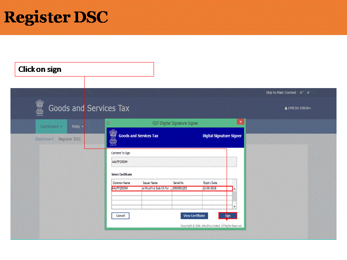Click the GST portal emblem logo
The height and width of the screenshot is (260, 347).
pyautogui.click(x=39, y=108)
